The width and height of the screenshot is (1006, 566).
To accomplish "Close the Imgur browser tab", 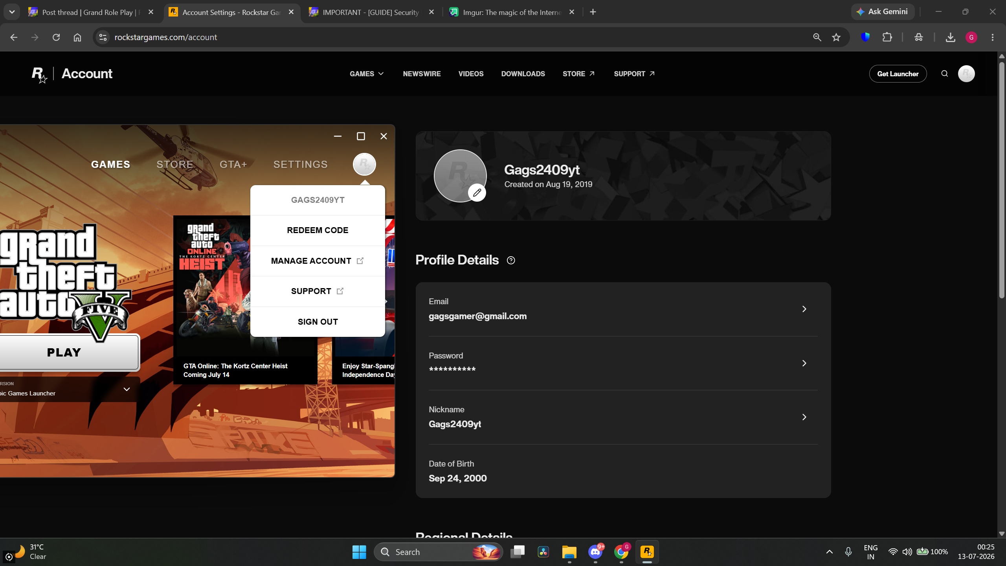I will tap(572, 12).
